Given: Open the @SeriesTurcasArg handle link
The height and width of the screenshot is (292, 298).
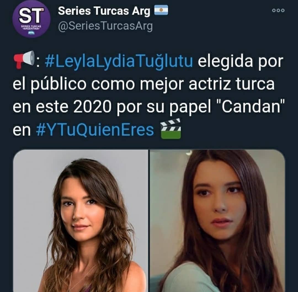Looking at the screenshot, I should pyautogui.click(x=105, y=26).
